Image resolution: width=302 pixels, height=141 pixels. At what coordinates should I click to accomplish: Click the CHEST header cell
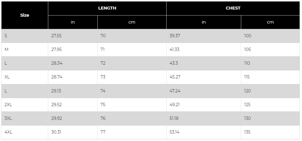pyautogui.click(x=233, y=8)
